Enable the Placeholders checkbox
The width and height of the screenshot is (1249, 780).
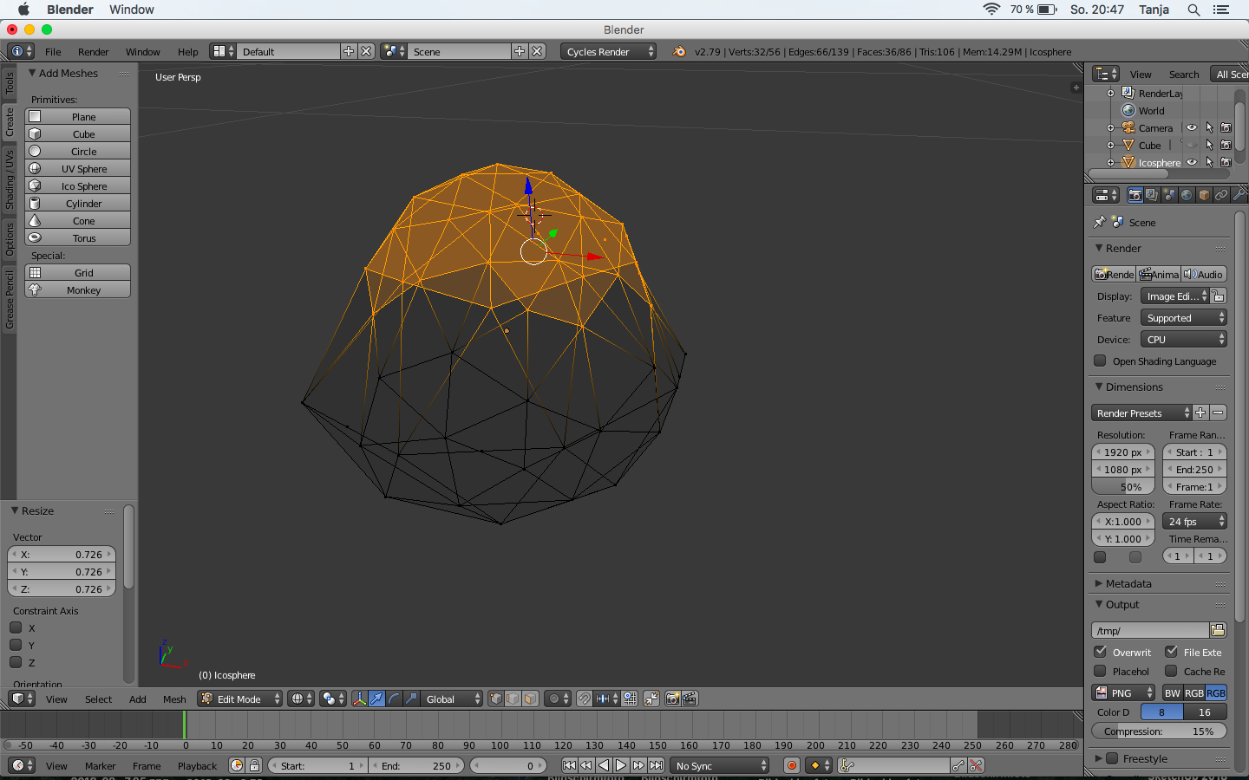pyautogui.click(x=1100, y=671)
